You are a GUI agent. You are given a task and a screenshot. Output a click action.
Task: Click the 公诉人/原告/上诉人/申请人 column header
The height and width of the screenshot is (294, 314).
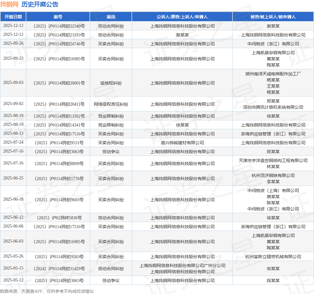tap(182, 17)
